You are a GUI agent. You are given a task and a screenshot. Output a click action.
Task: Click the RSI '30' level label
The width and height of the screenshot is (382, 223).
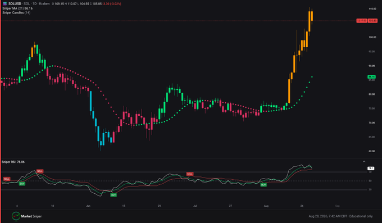tap(370, 189)
